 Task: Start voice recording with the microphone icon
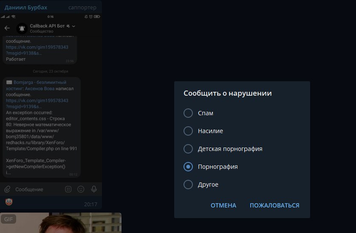pos(94,189)
